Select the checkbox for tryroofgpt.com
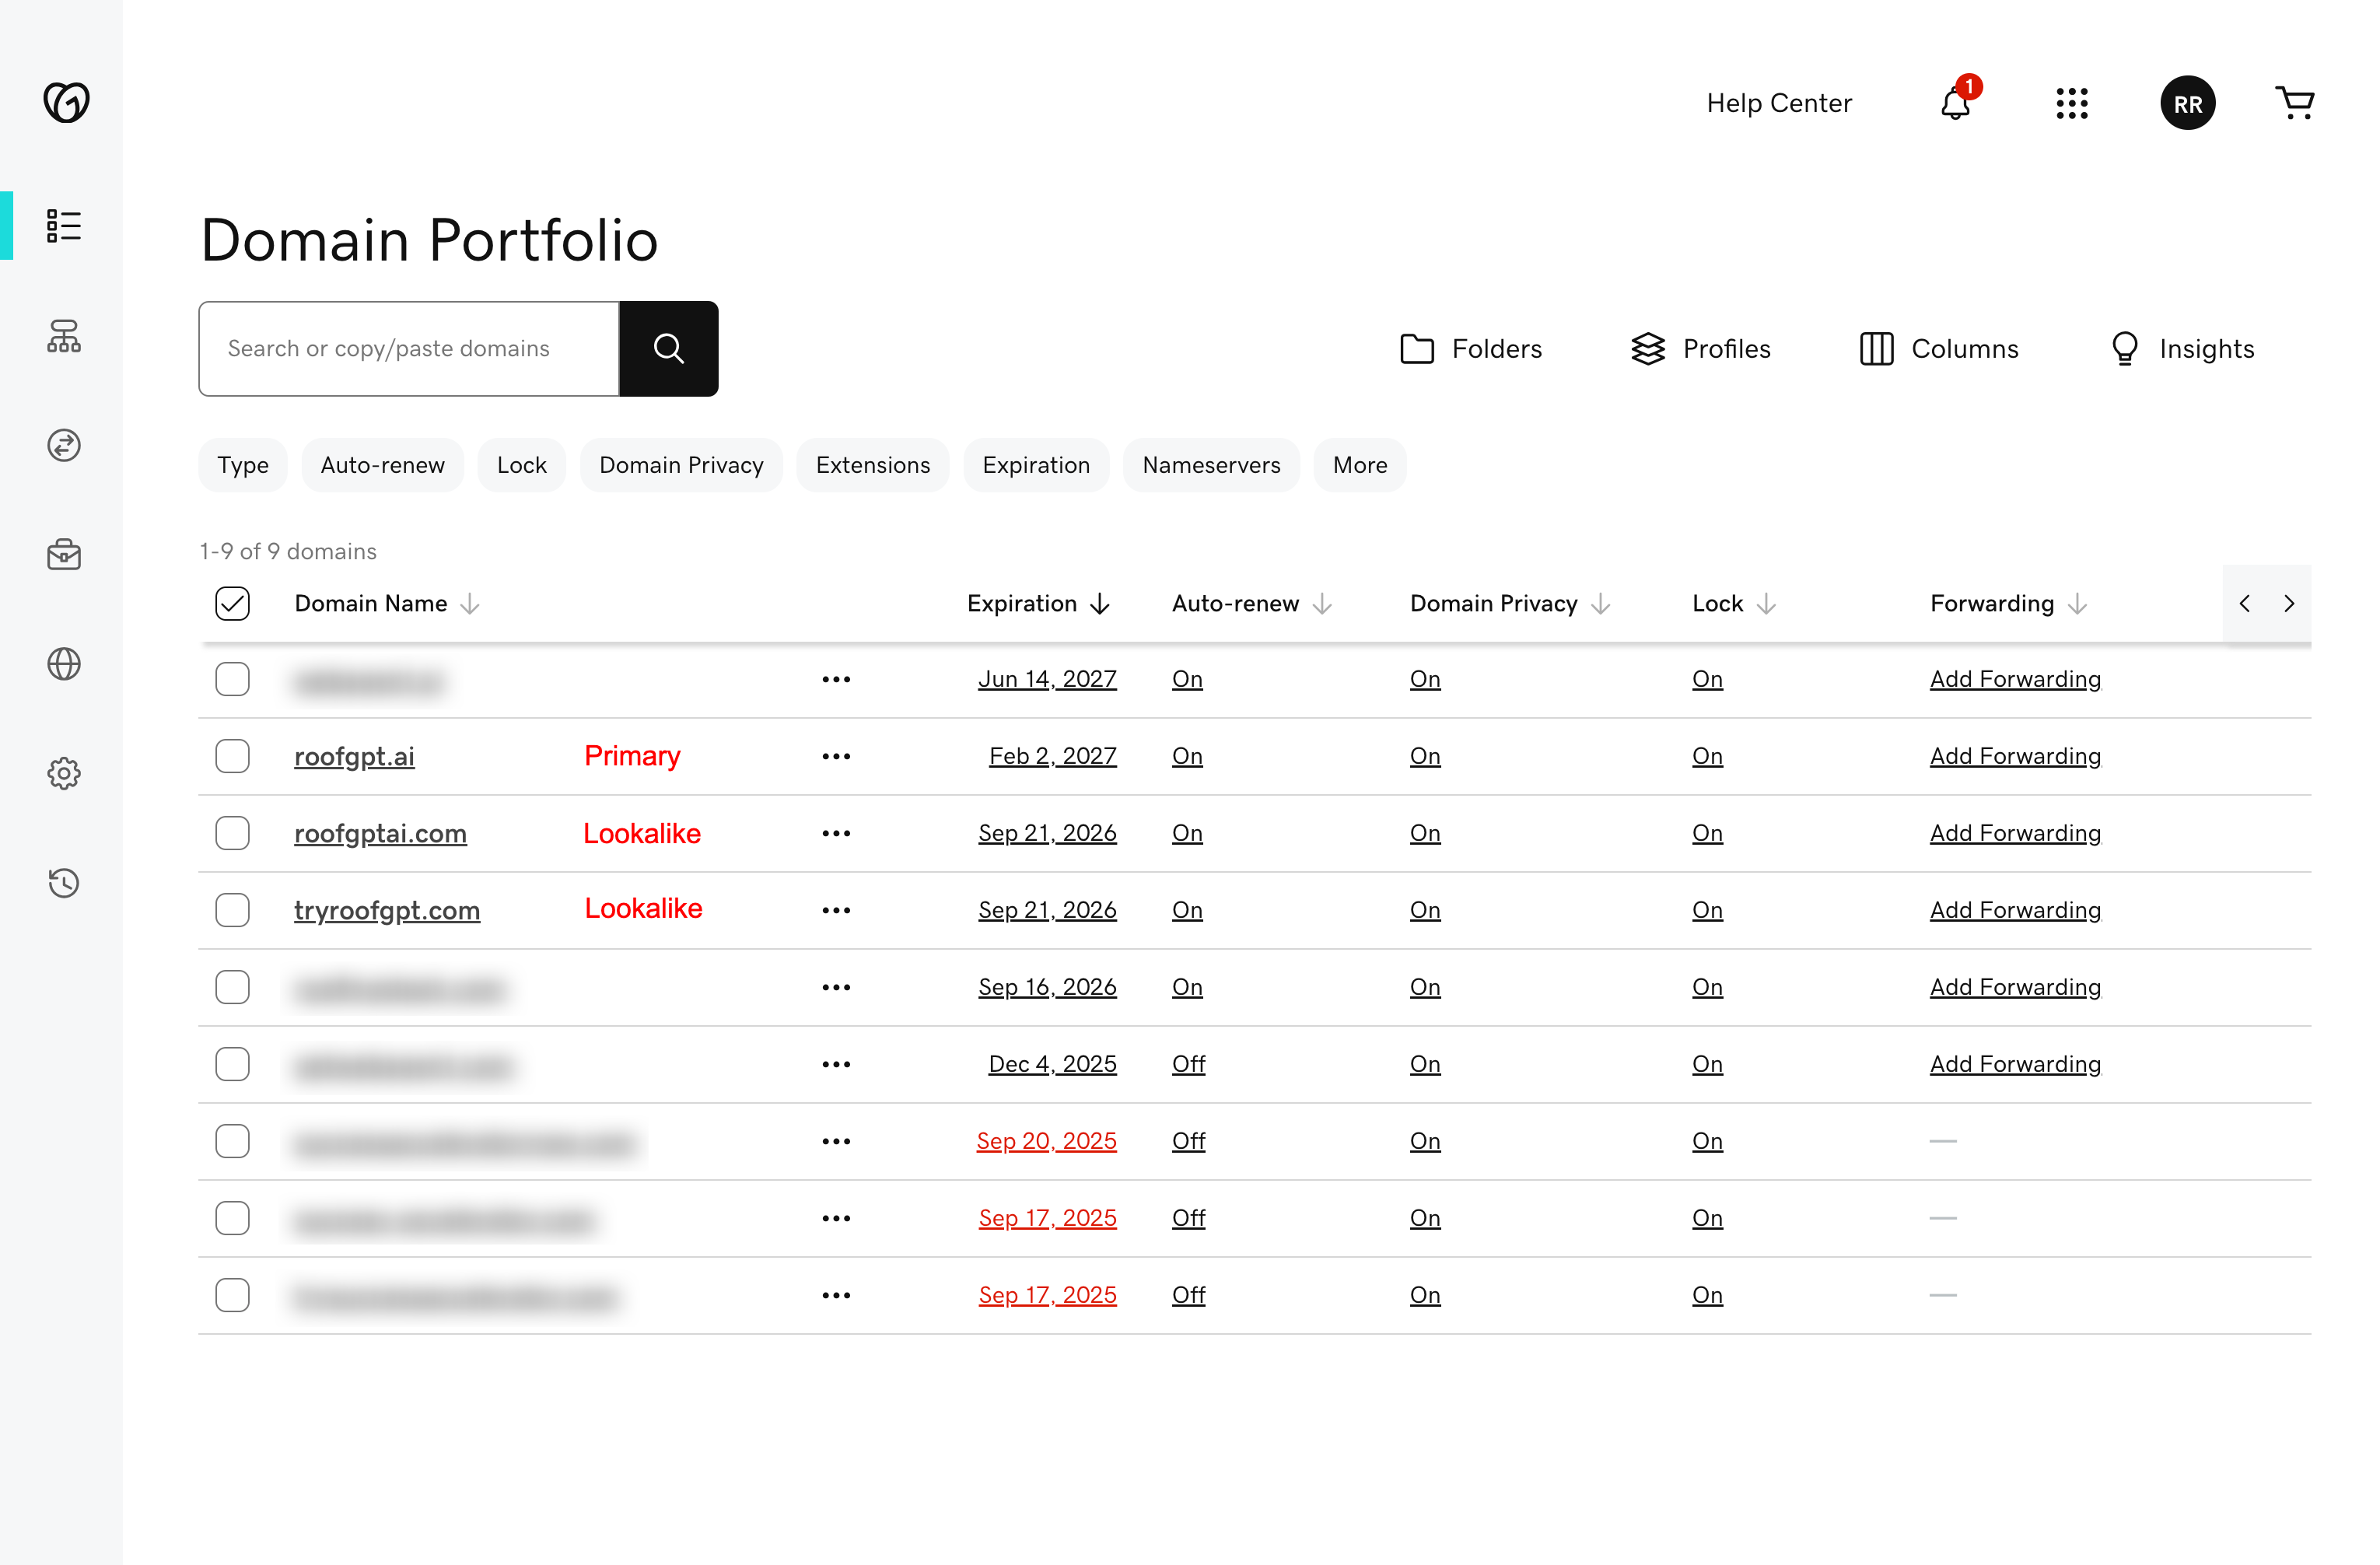2380x1565 pixels. (x=232, y=910)
